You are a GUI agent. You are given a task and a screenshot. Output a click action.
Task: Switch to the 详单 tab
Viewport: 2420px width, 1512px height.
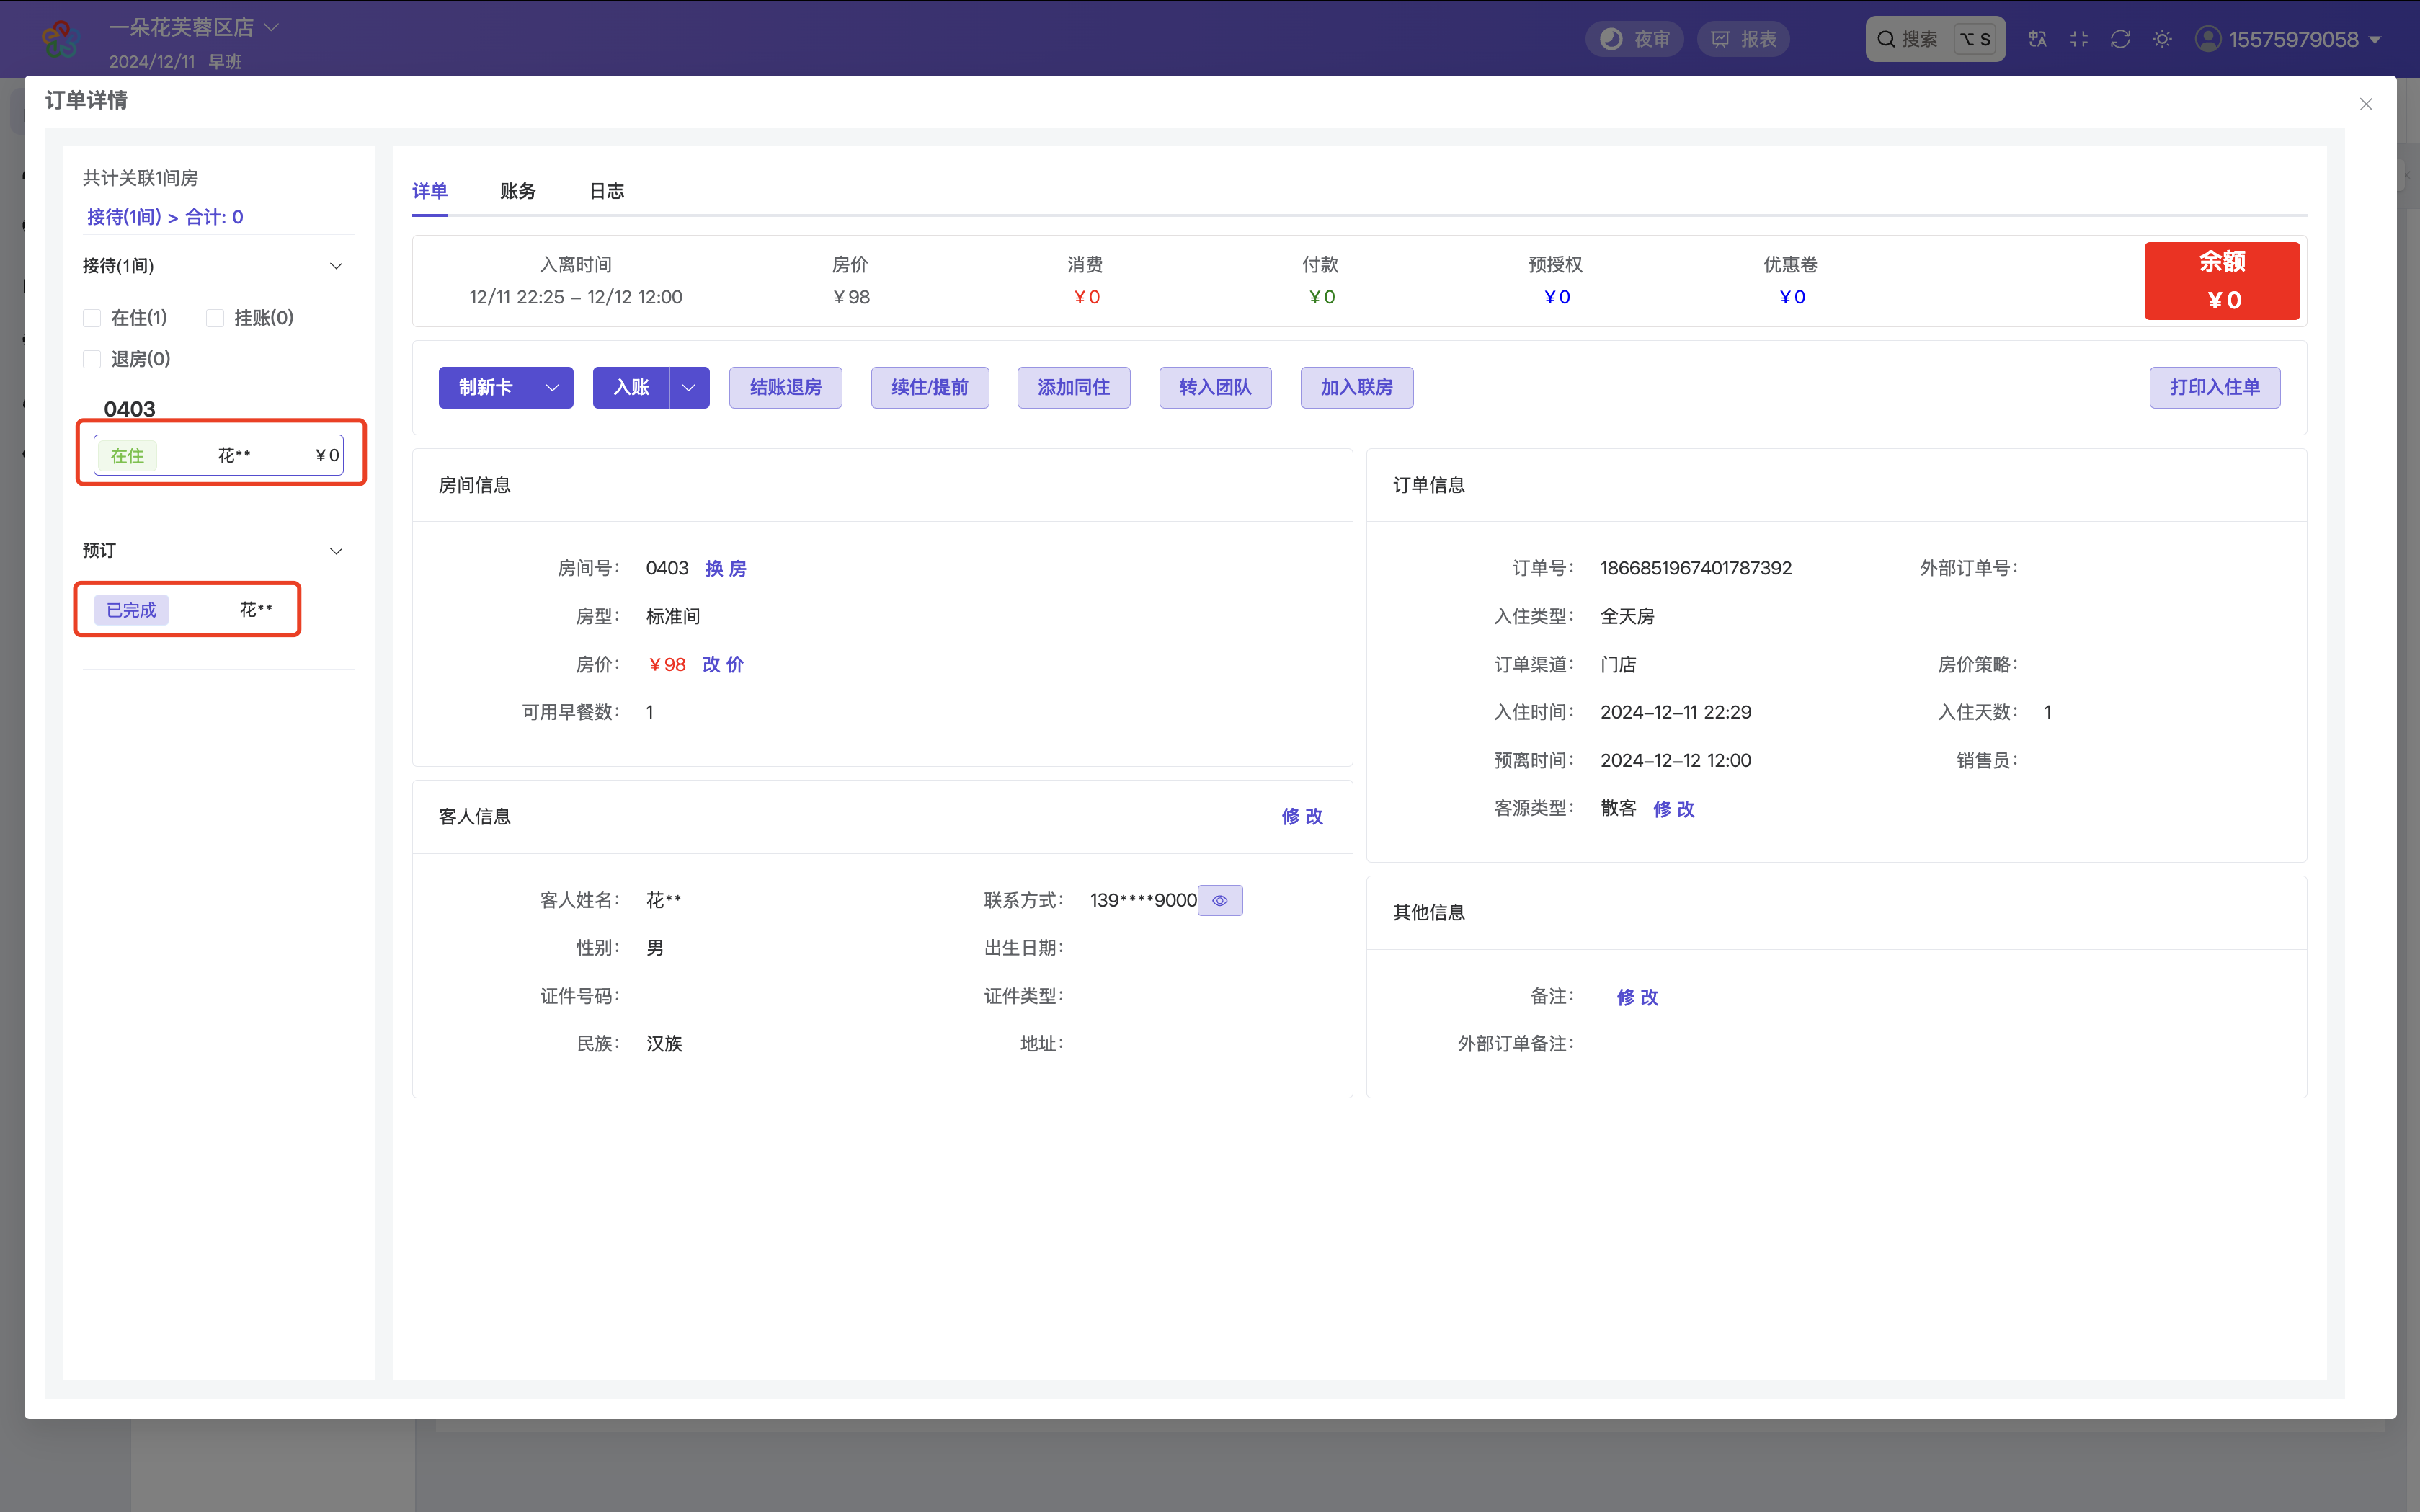(x=430, y=191)
